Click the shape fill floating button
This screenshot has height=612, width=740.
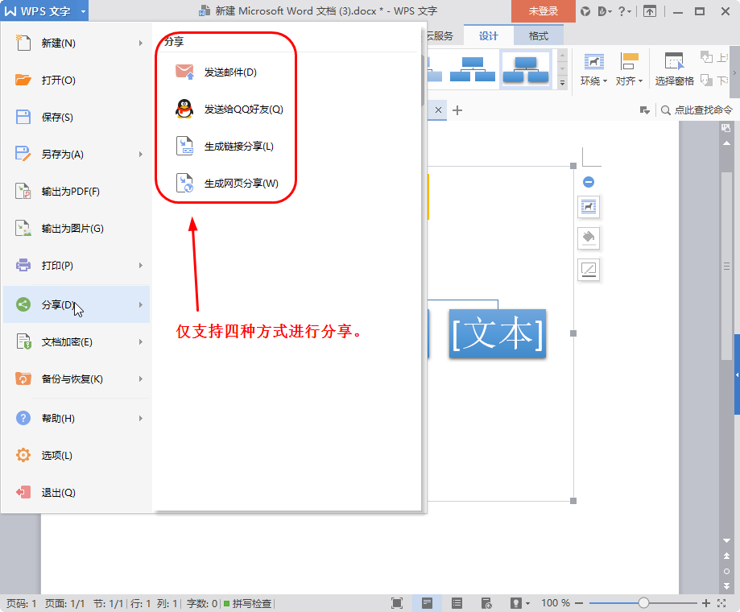(x=589, y=238)
